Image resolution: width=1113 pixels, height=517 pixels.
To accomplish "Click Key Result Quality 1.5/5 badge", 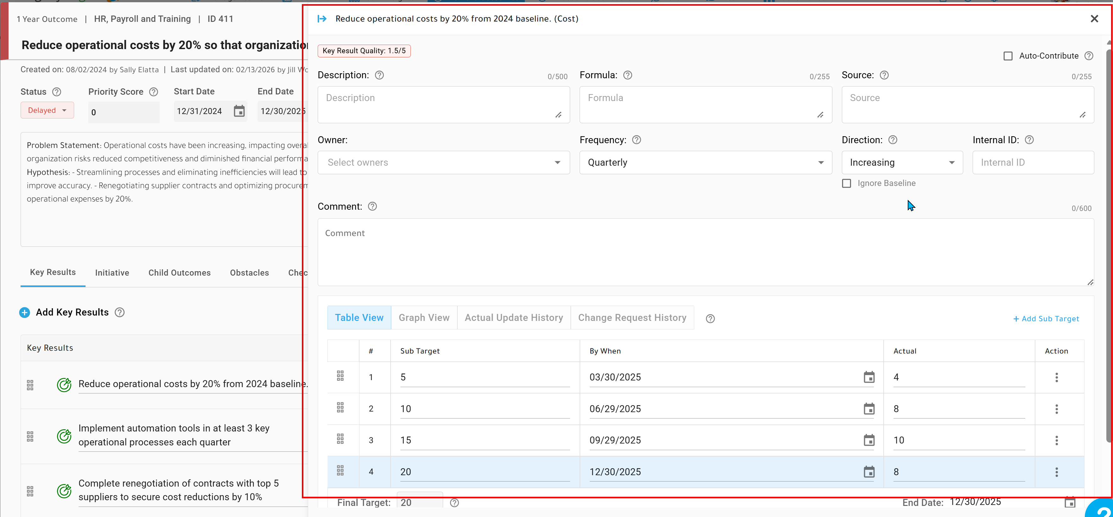I will 364,51.
